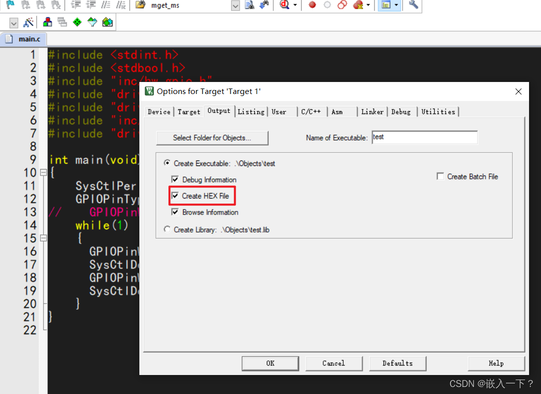Open the target selection dropdown

(x=13, y=23)
